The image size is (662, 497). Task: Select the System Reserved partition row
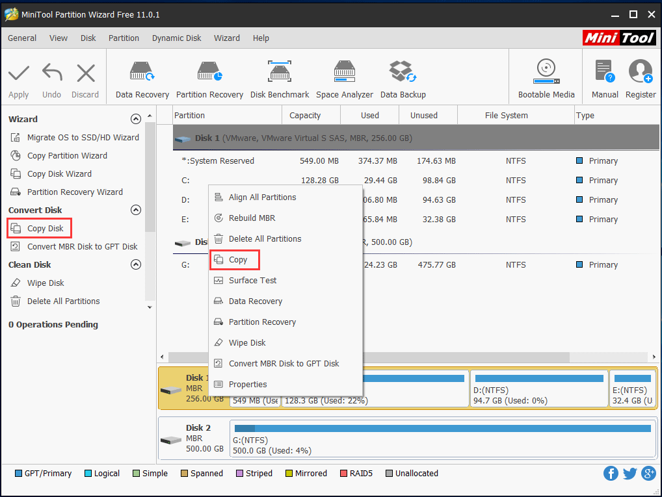pos(416,160)
